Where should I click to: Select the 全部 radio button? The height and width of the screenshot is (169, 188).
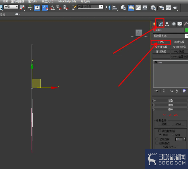click(173, 135)
